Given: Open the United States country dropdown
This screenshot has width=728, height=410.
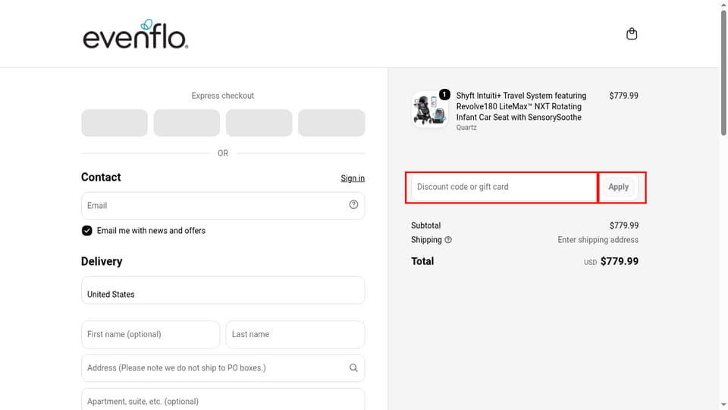Looking at the screenshot, I should pyautogui.click(x=223, y=290).
